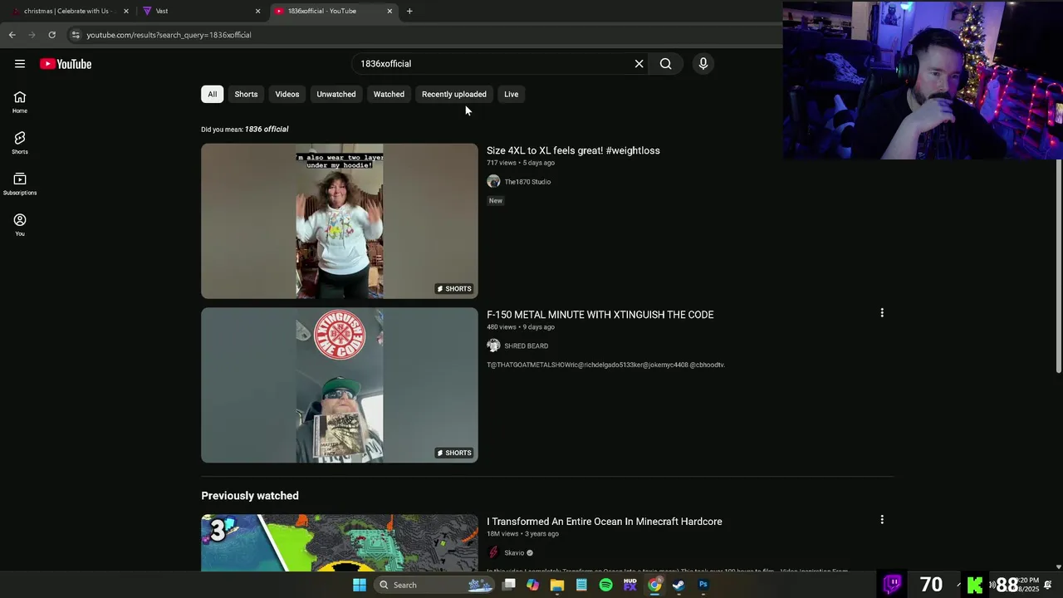Open Home in the YouTube sidebar

pyautogui.click(x=20, y=102)
